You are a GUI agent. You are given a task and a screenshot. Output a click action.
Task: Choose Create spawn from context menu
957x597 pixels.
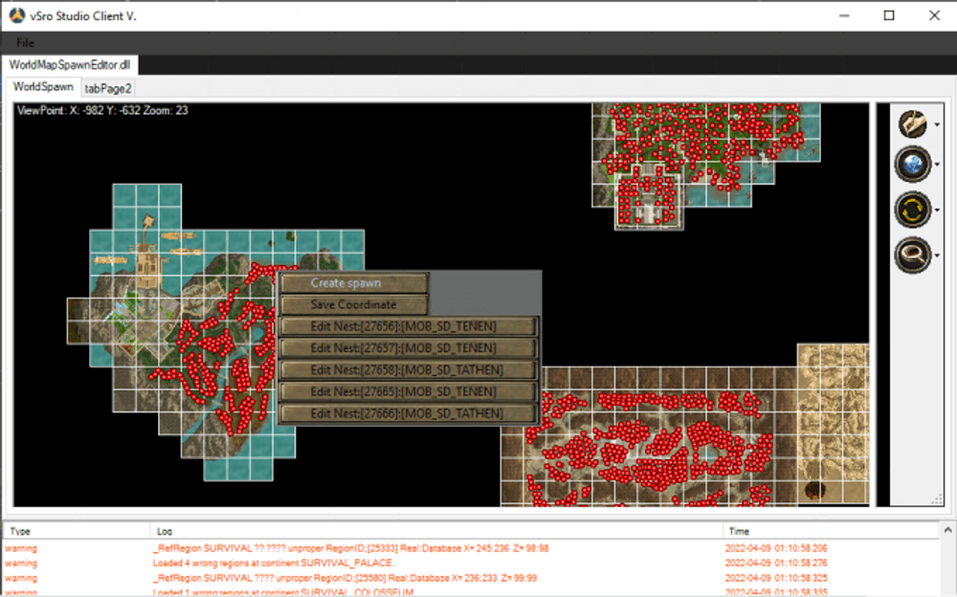(x=353, y=283)
